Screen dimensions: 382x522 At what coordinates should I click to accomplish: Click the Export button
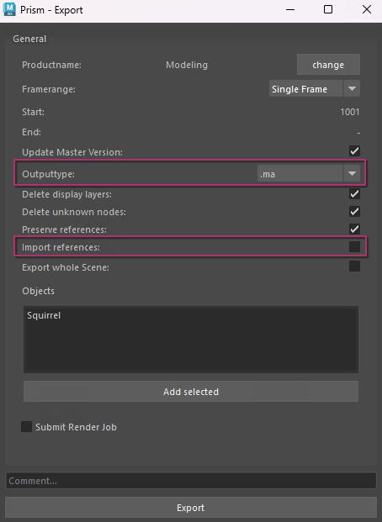[x=191, y=508]
